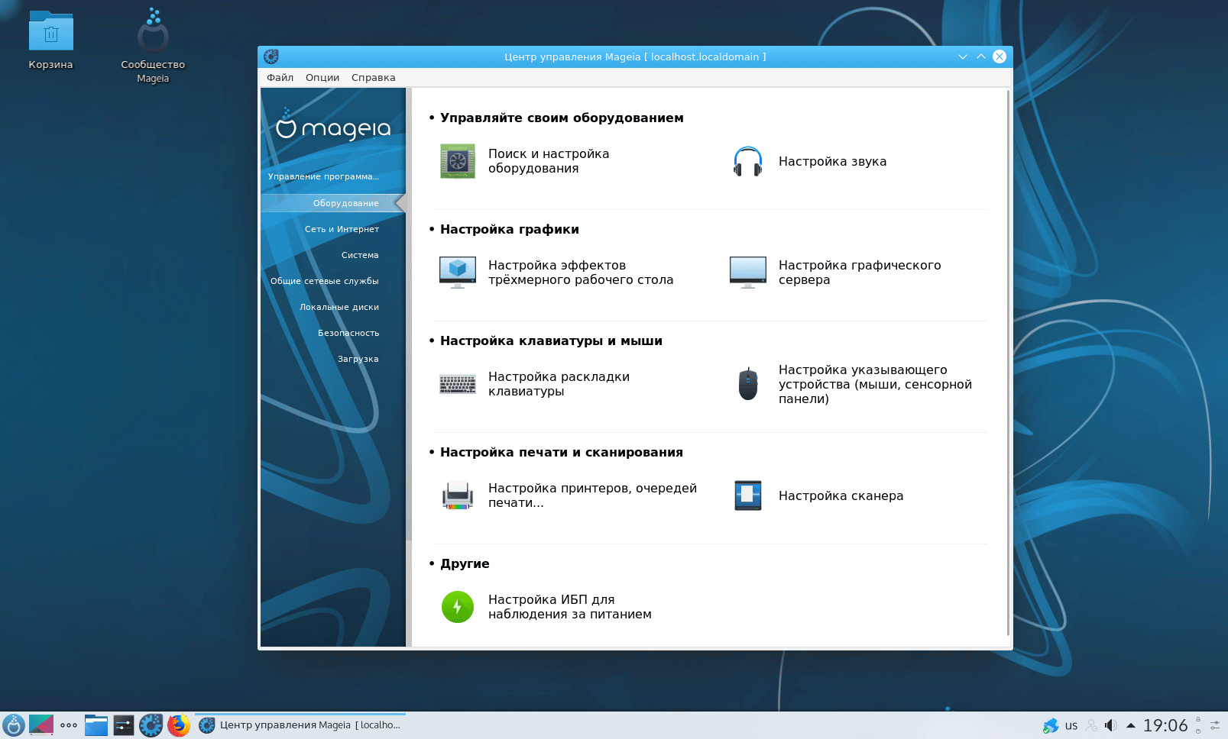Maximize the Mageia Control Center window
The width and height of the screenshot is (1228, 739).
click(x=981, y=56)
